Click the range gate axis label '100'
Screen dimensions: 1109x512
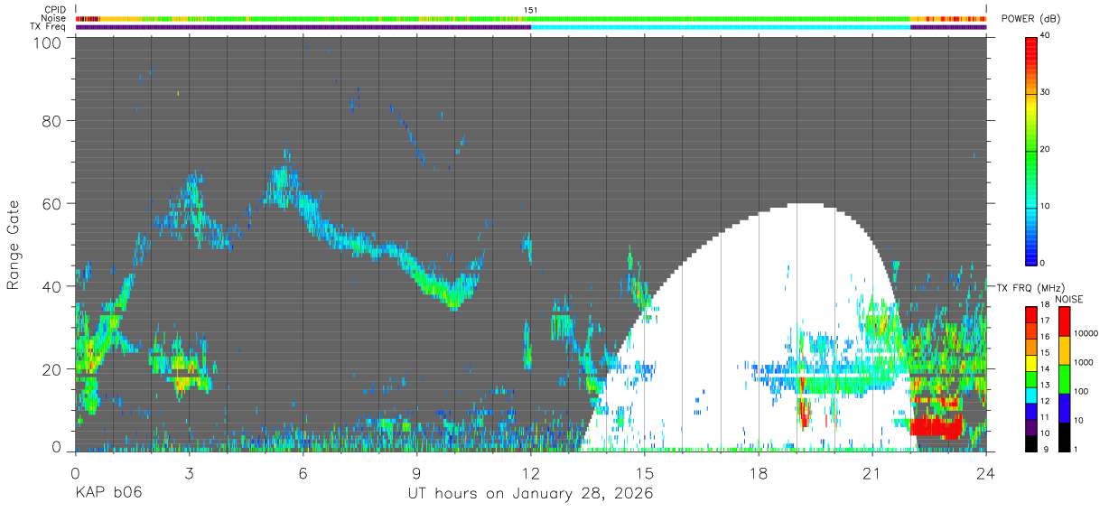(x=48, y=42)
